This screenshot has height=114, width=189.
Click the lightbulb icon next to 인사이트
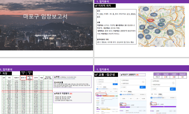62,82
